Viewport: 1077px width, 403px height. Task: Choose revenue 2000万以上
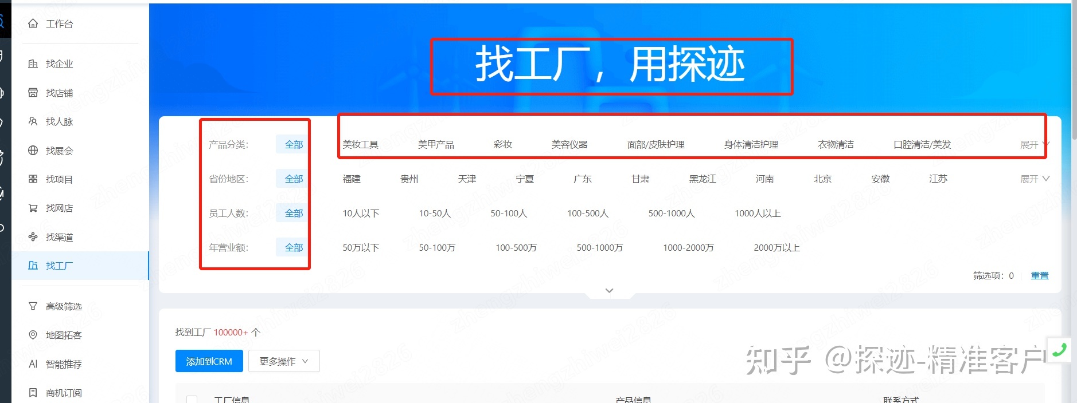776,248
